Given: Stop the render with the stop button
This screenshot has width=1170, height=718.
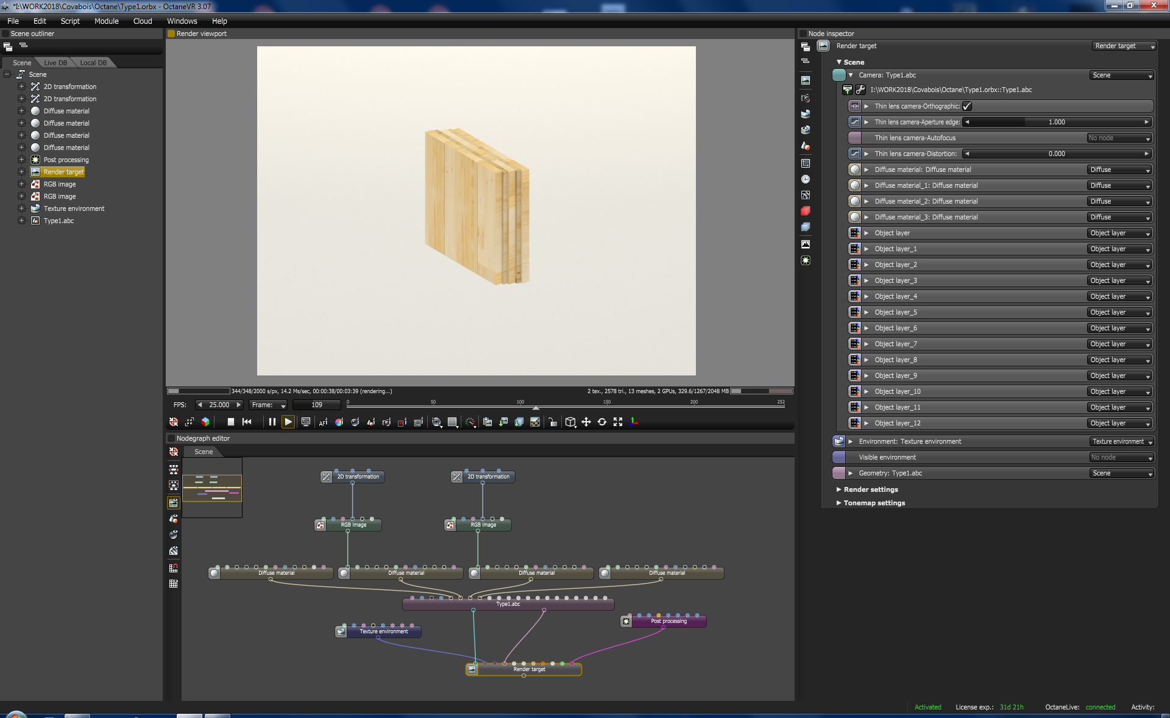Looking at the screenshot, I should (230, 422).
